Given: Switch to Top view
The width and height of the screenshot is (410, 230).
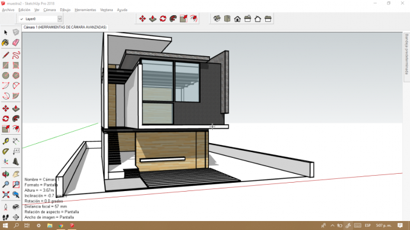Looking at the screenshot, I should pos(227,19).
